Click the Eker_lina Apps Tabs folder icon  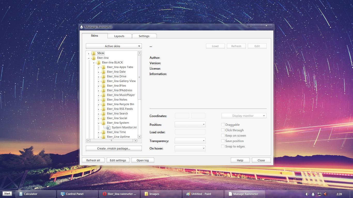(103, 67)
